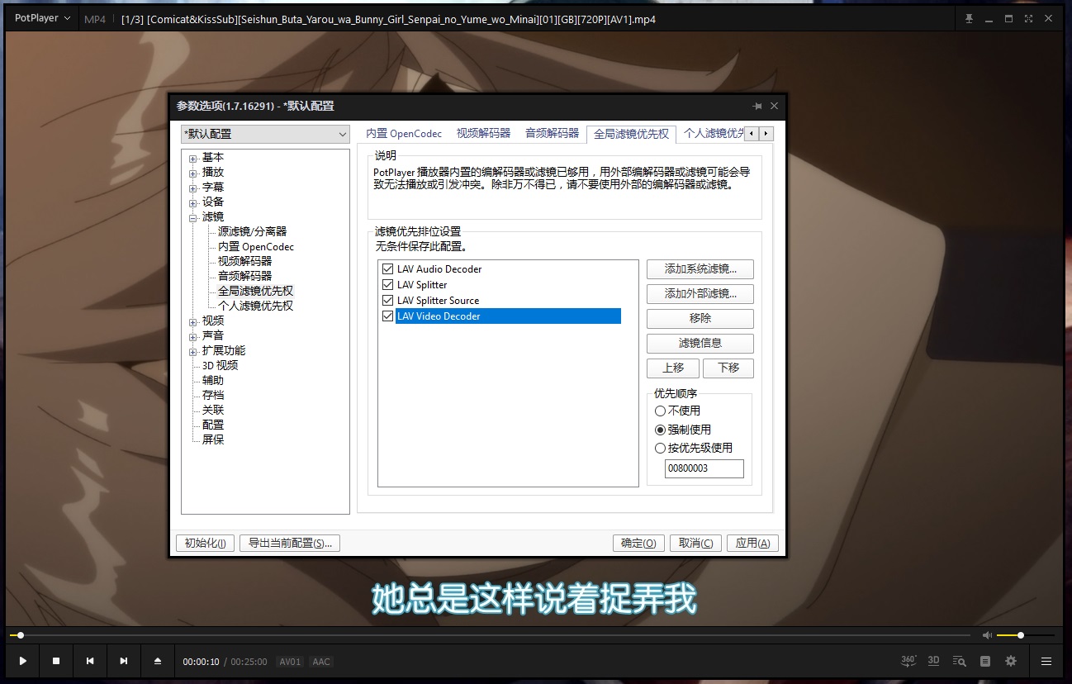1072x684 pixels.
Task: Click the 取消(C) button
Action: point(695,544)
